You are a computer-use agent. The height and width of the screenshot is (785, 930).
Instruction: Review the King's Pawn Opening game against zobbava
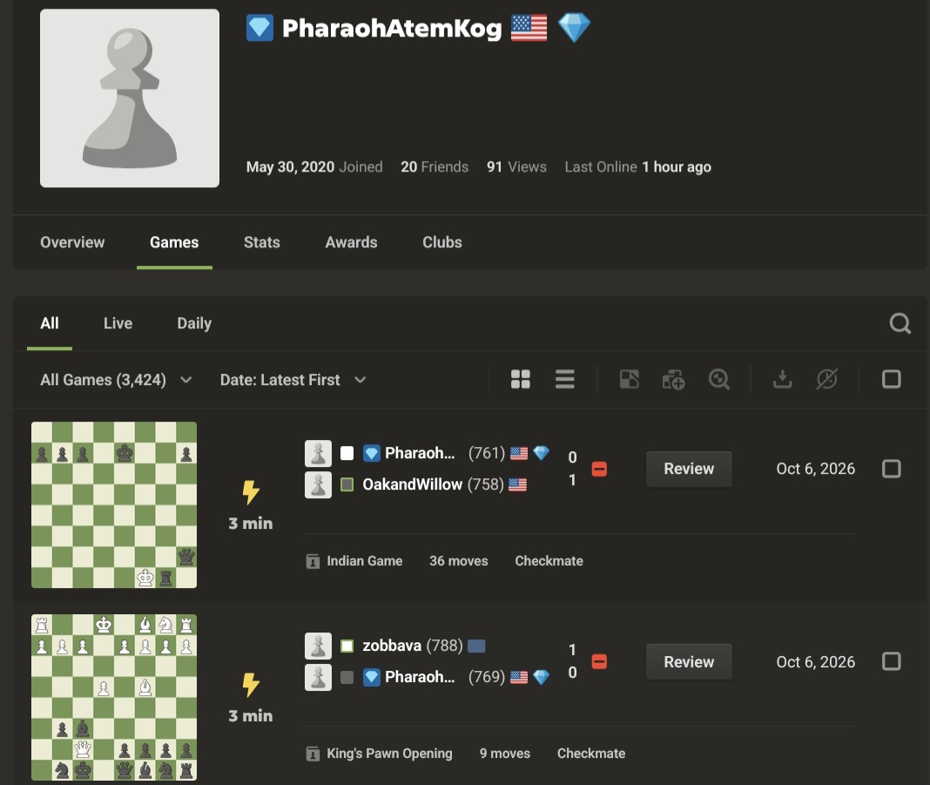(689, 661)
